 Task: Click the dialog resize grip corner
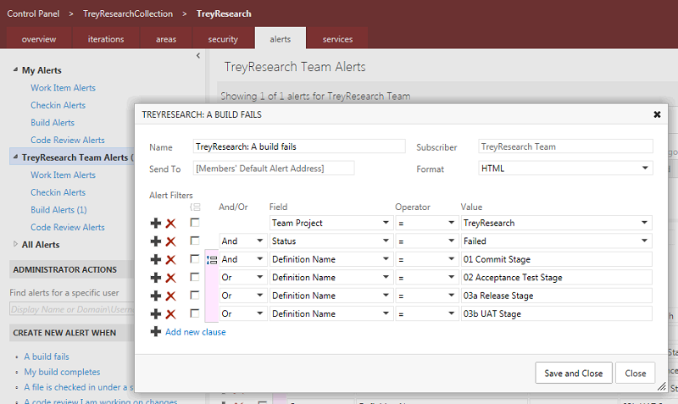(662, 387)
